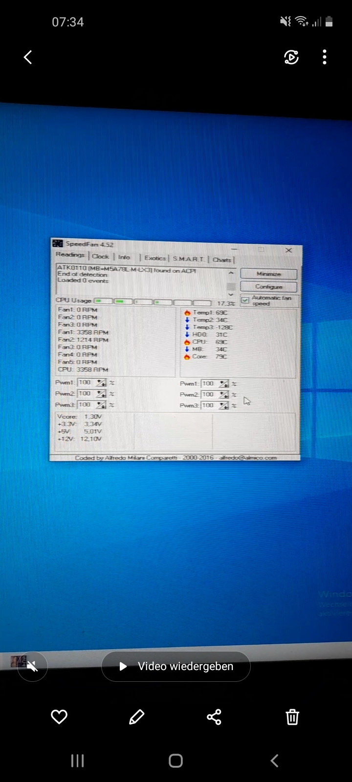Unmute the video sound
The image size is (352, 782).
coord(32,666)
